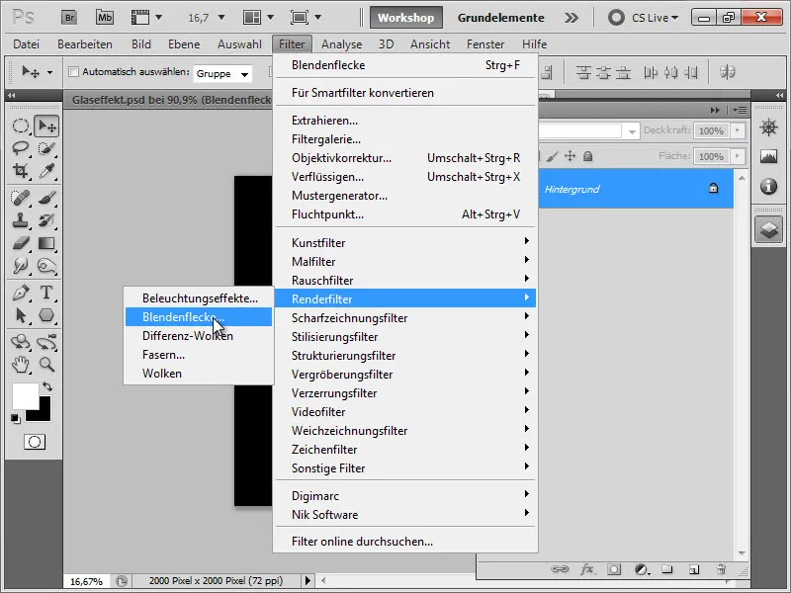Select the Path Selection tool
This screenshot has width=791, height=593.
pos(21,315)
